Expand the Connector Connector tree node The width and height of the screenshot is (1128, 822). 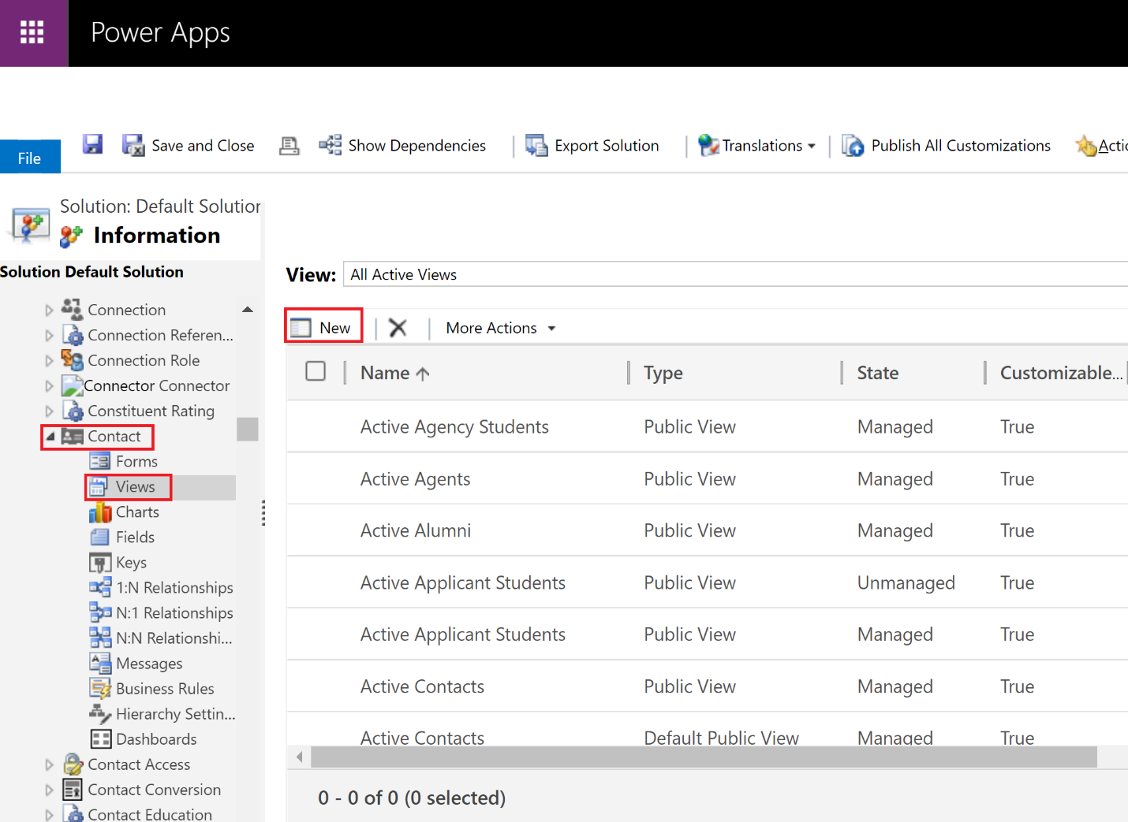coord(49,385)
